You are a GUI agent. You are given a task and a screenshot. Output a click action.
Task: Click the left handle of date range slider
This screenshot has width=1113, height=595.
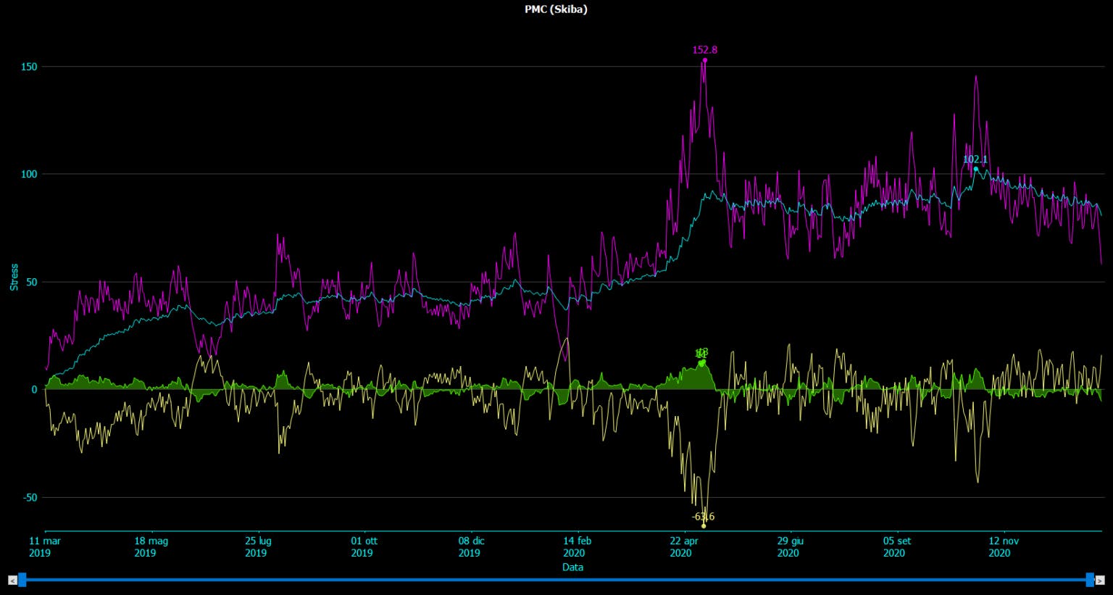22,579
